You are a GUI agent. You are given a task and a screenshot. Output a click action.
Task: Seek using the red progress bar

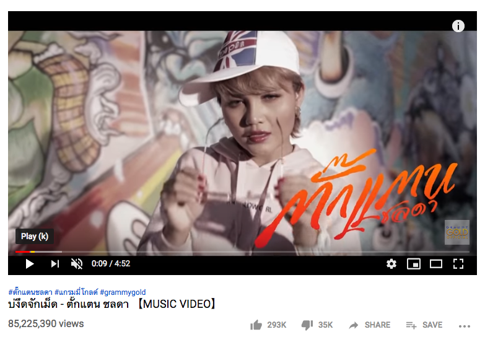[x=243, y=252]
